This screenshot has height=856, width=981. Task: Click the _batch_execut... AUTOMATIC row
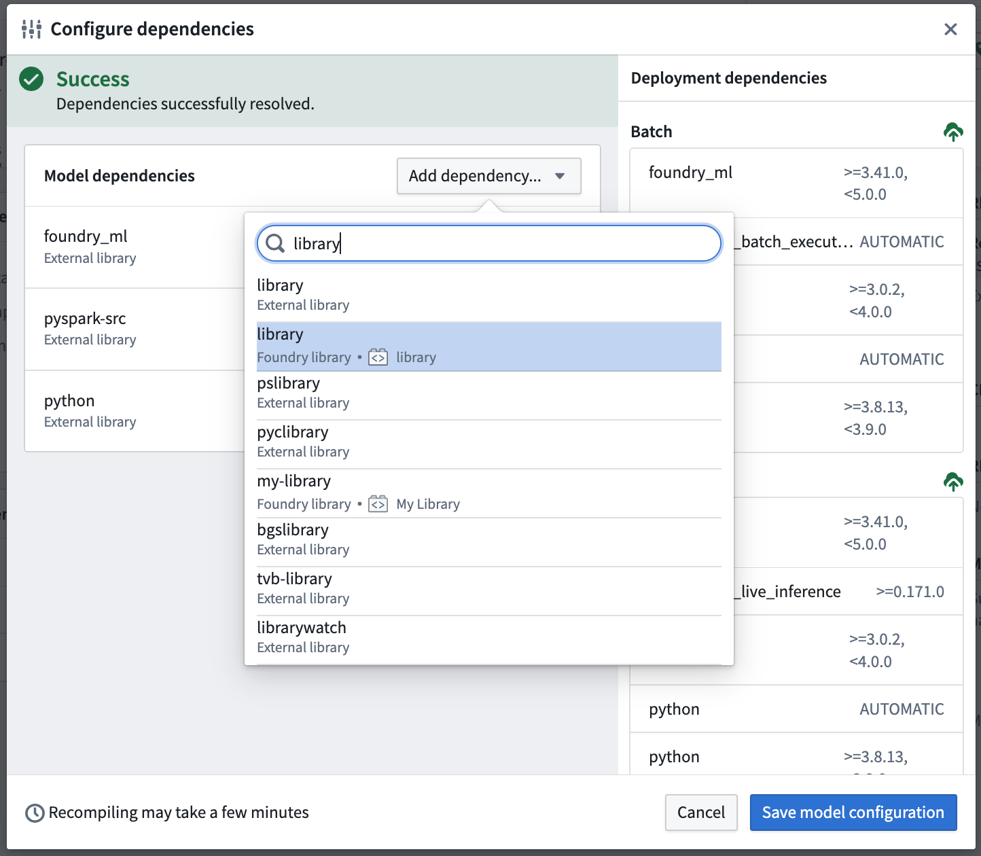pos(848,242)
